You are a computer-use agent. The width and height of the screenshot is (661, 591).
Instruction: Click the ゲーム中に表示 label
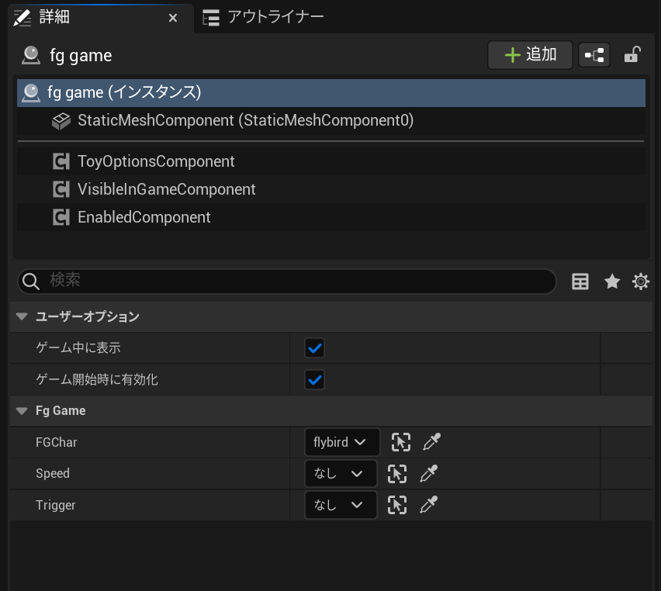tap(78, 347)
